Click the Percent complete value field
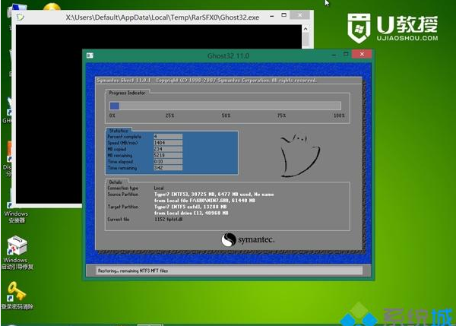Viewport: 456px width, 326px height. pos(167,136)
